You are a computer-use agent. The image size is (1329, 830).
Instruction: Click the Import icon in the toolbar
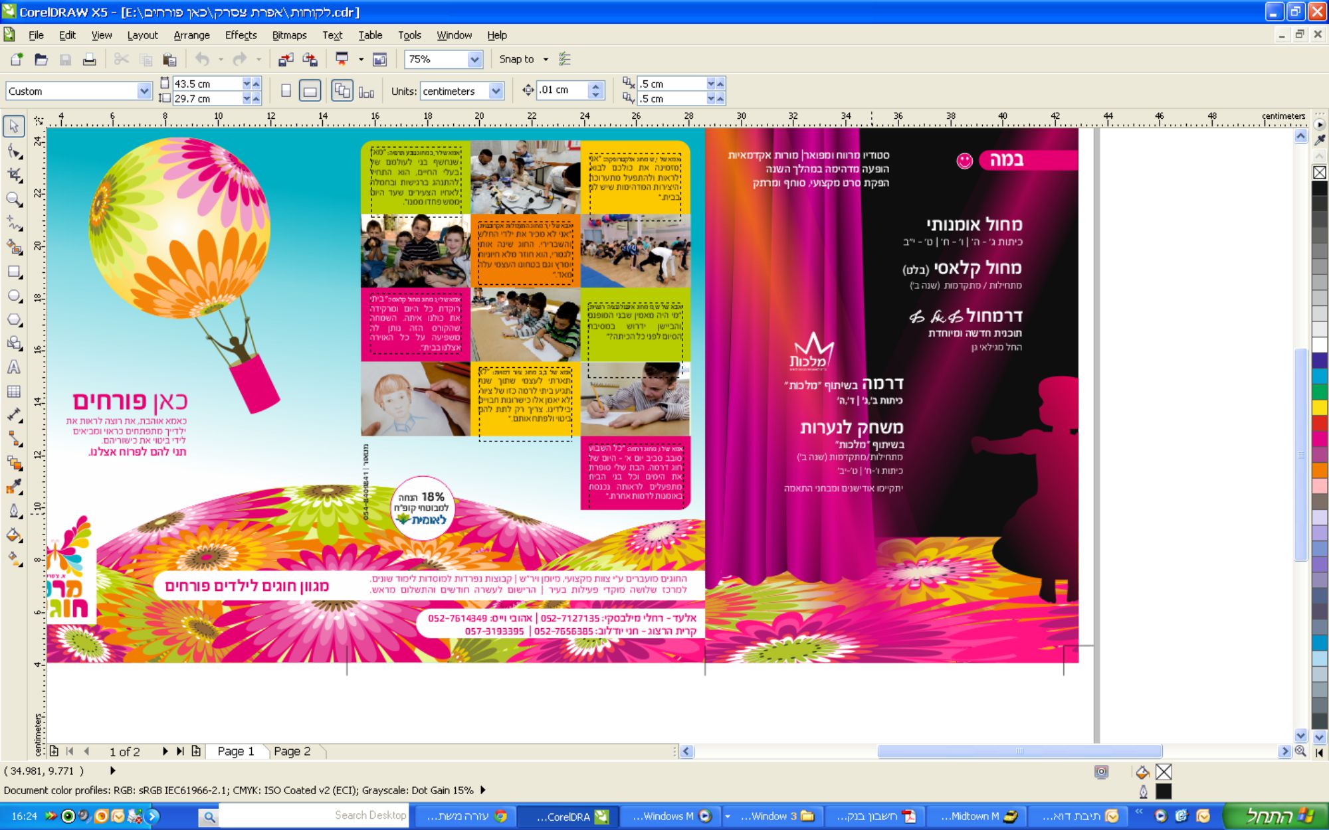pyautogui.click(x=286, y=60)
